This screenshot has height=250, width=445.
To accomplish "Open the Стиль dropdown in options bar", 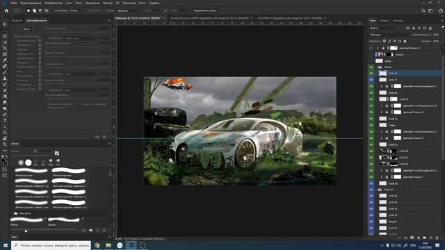I will pyautogui.click(x=129, y=10).
